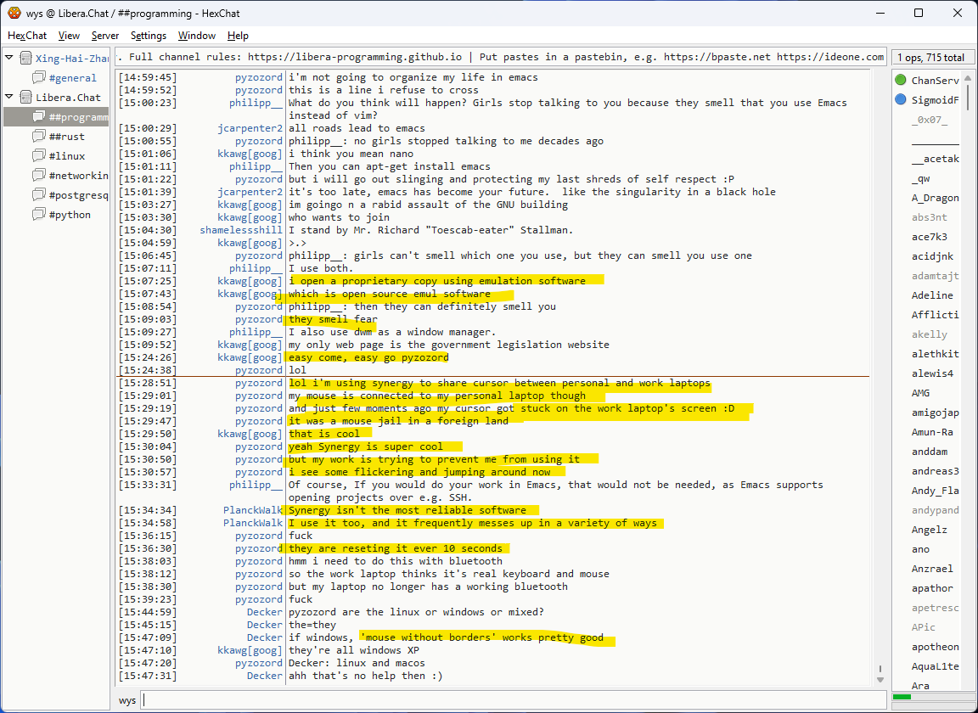Open the Window menu

[196, 36]
